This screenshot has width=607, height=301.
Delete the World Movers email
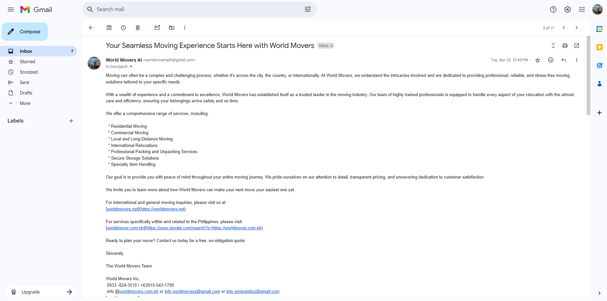click(x=137, y=28)
